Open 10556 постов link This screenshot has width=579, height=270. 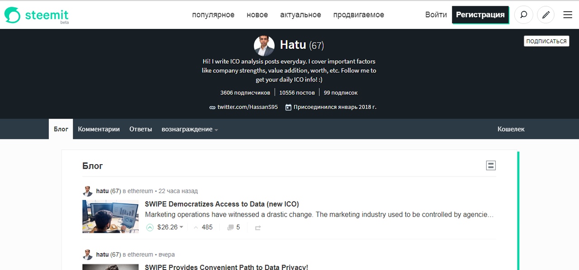296,93
